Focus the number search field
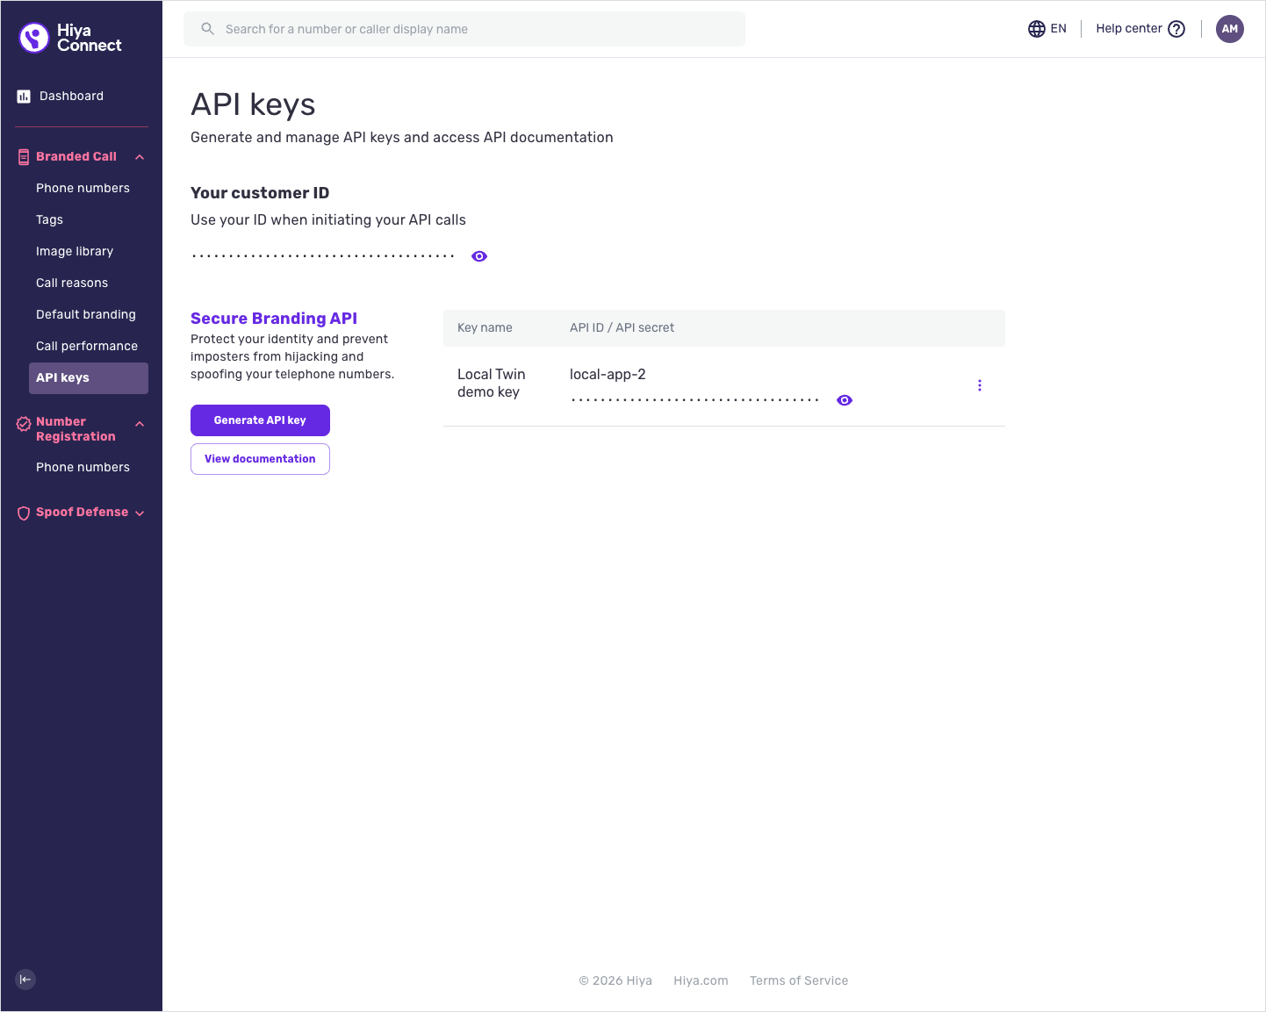 (x=464, y=29)
